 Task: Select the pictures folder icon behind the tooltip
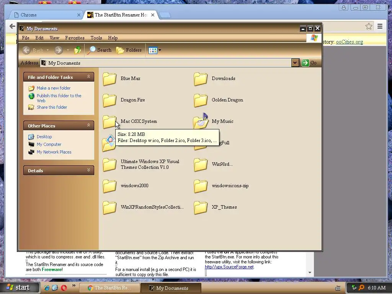click(x=108, y=143)
